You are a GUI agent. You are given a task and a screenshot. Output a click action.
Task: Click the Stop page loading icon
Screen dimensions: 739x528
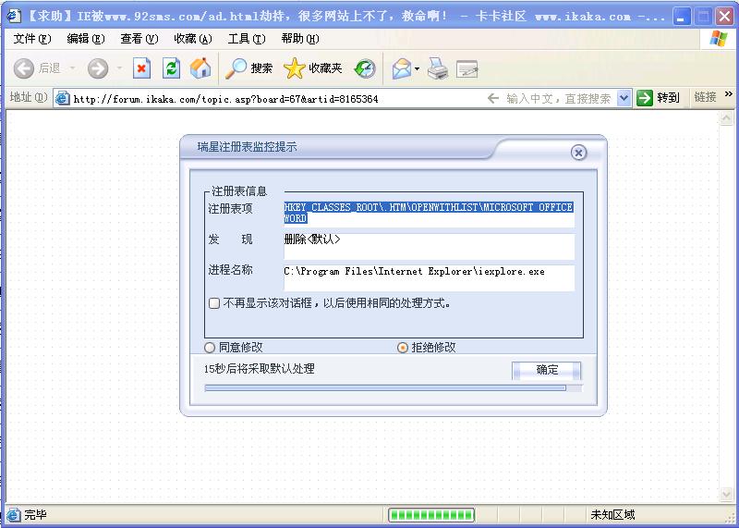(141, 68)
